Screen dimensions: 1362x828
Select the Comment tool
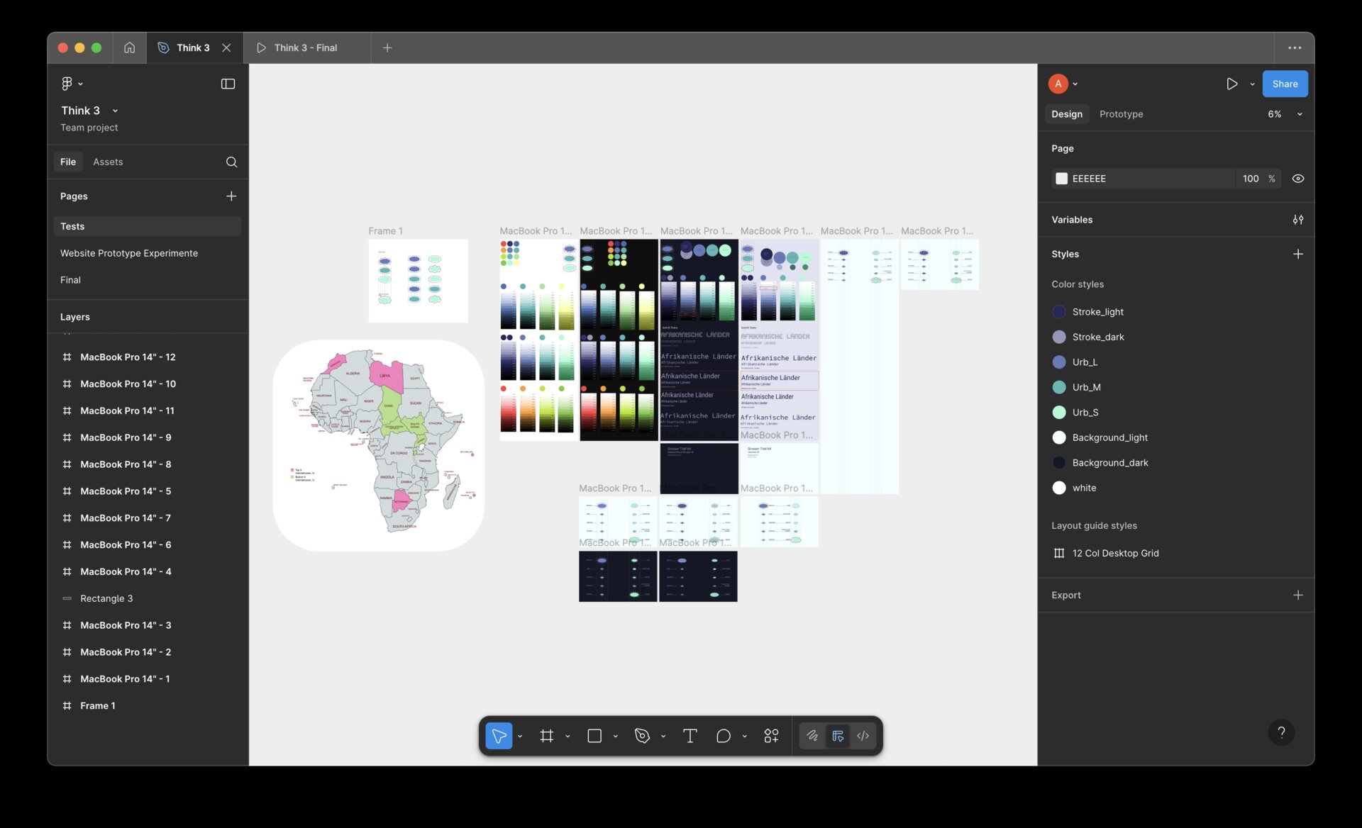tap(723, 736)
